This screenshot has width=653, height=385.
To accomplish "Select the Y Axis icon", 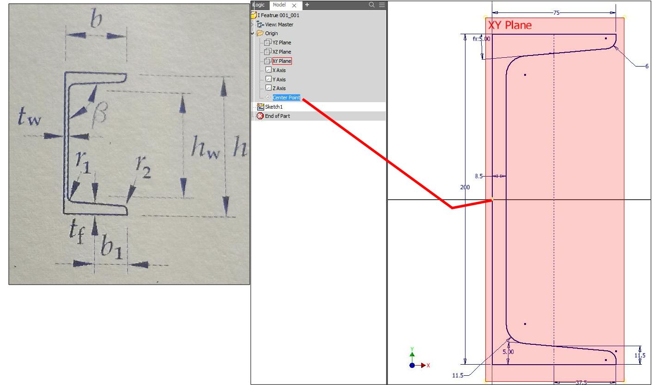I will pyautogui.click(x=269, y=79).
